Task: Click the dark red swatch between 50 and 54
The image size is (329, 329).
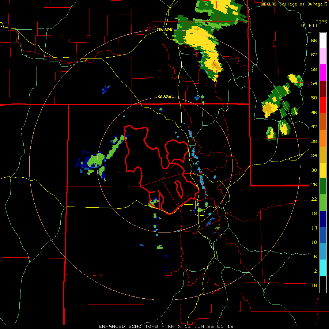Action: coord(323,89)
